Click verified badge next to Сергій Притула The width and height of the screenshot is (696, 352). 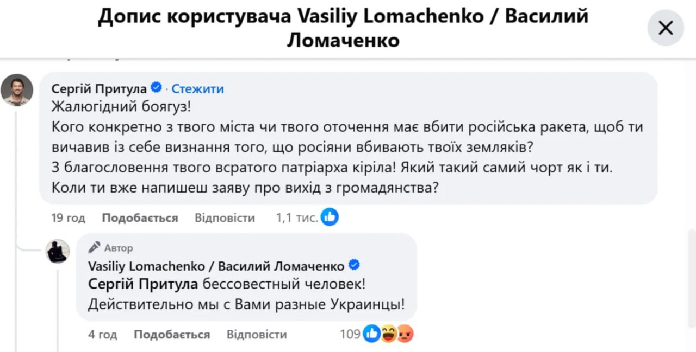[156, 88]
